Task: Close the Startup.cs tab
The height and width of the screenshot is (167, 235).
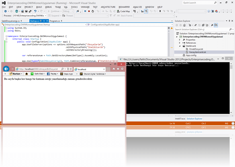Action: tap(47, 21)
